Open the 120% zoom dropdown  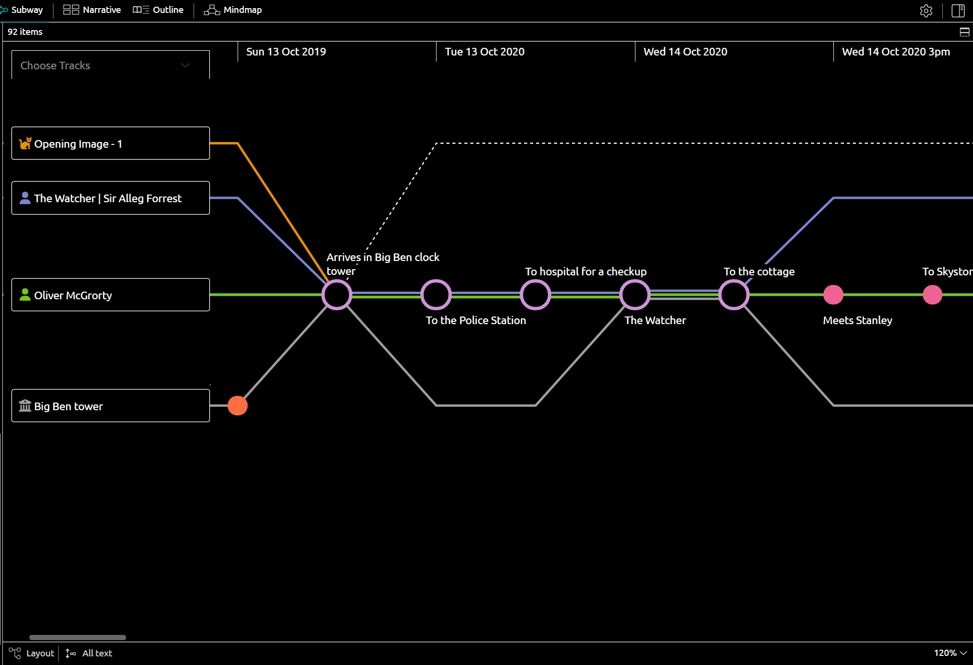951,653
